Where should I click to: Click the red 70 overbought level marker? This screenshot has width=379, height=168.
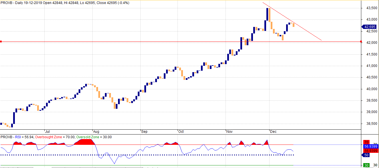[366, 142]
